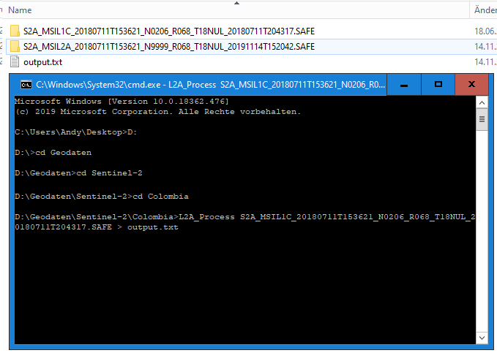Image resolution: width=497 pixels, height=353 pixels.
Task: Select the output.txt file icon
Action: pos(15,61)
